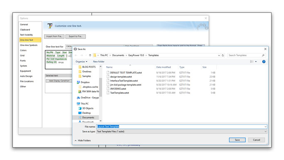Image resolution: width=284 pixels, height=160 pixels.
Task: Click navigation tree scrollbar up arrow
Action: (x=100, y=67)
